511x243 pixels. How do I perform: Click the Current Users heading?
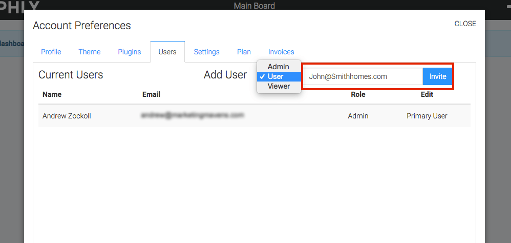coord(71,75)
